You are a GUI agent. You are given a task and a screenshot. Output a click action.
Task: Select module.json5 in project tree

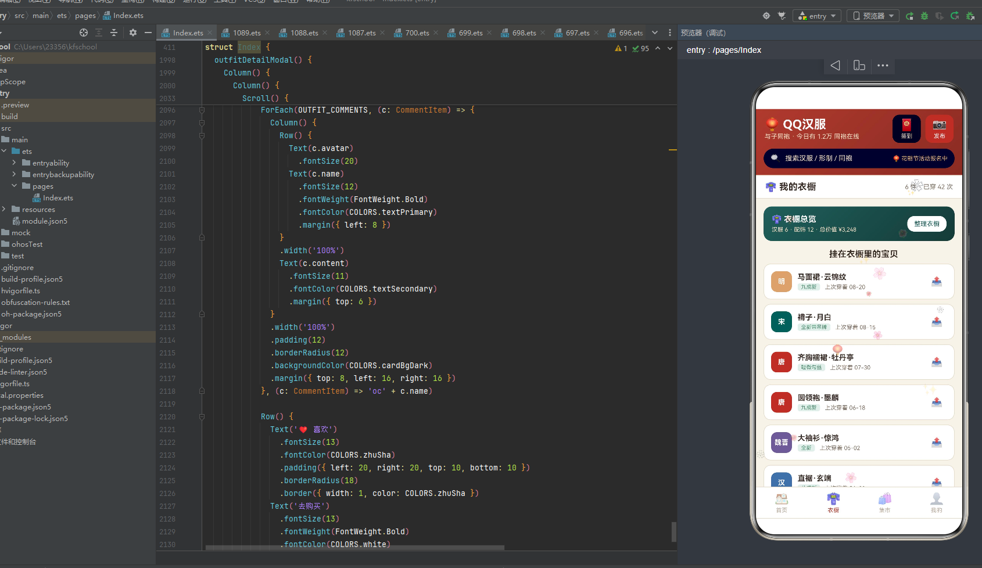pyautogui.click(x=40, y=221)
